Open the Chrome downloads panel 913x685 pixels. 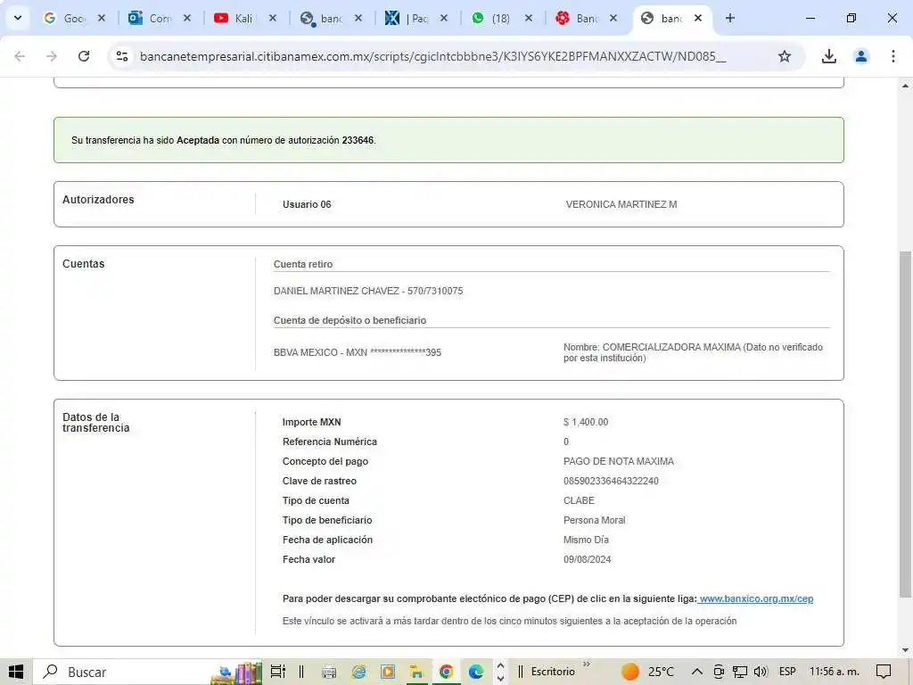[x=828, y=56]
